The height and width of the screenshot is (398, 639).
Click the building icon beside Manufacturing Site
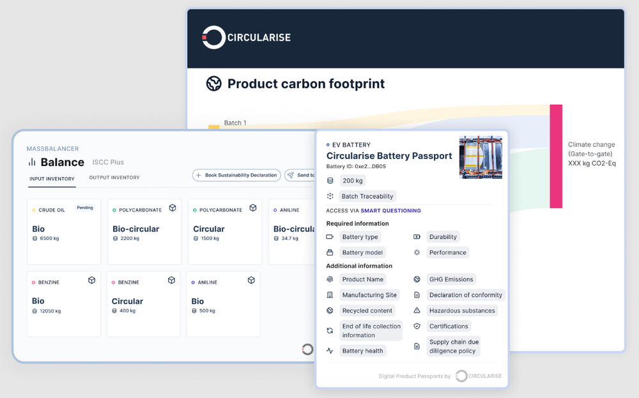(x=330, y=295)
